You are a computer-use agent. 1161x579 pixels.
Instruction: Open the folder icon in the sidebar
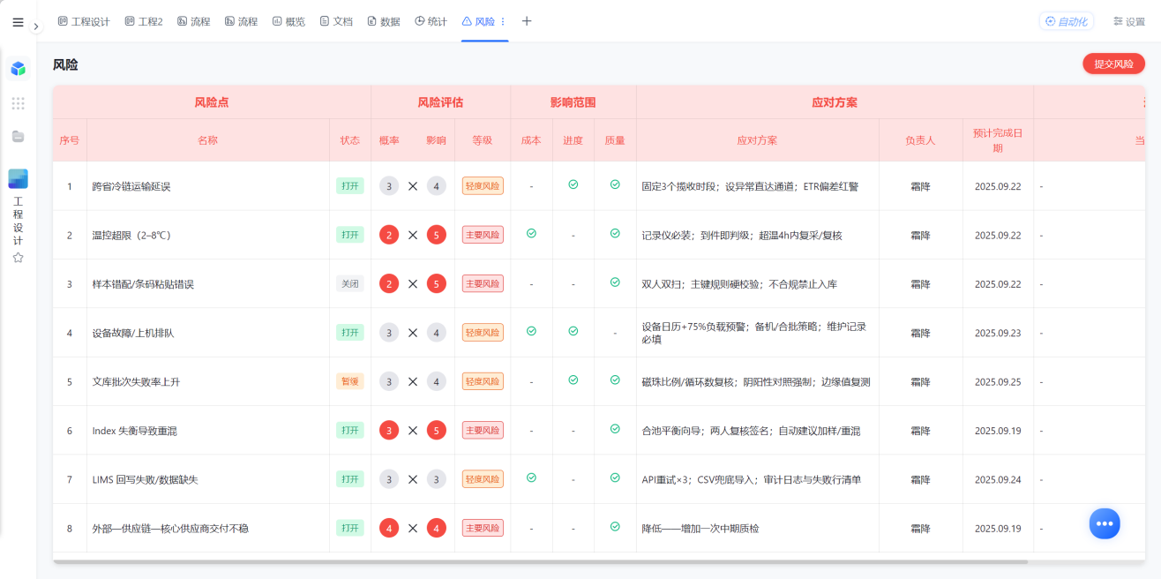(x=18, y=136)
